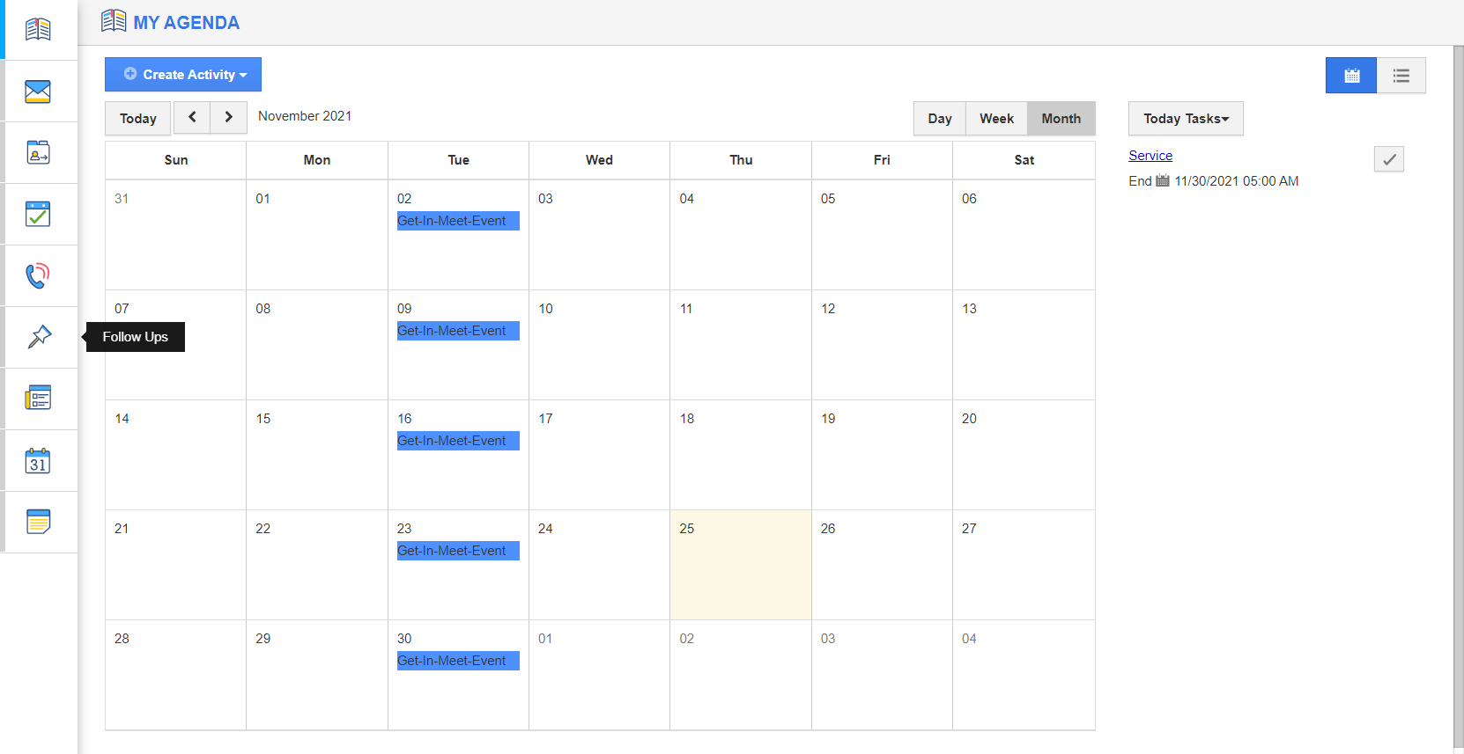Open the email envelope icon in sidebar
Viewport: 1464px width, 754px height.
coord(38,92)
